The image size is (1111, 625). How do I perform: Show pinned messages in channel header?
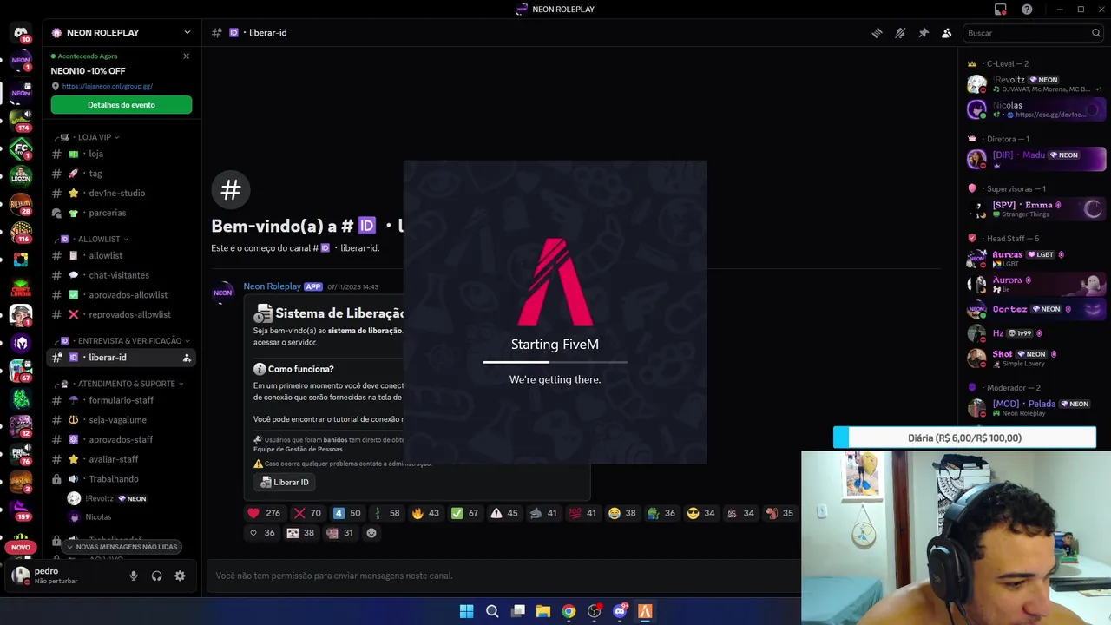pos(924,33)
